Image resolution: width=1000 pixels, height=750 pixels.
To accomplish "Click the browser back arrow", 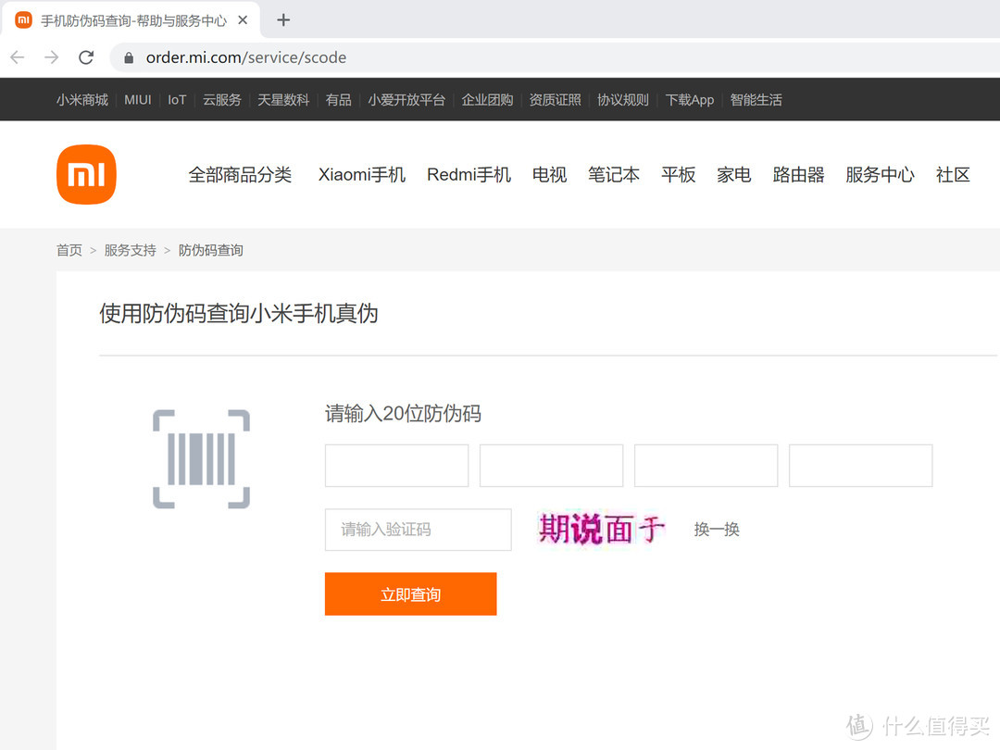I will (x=18, y=57).
